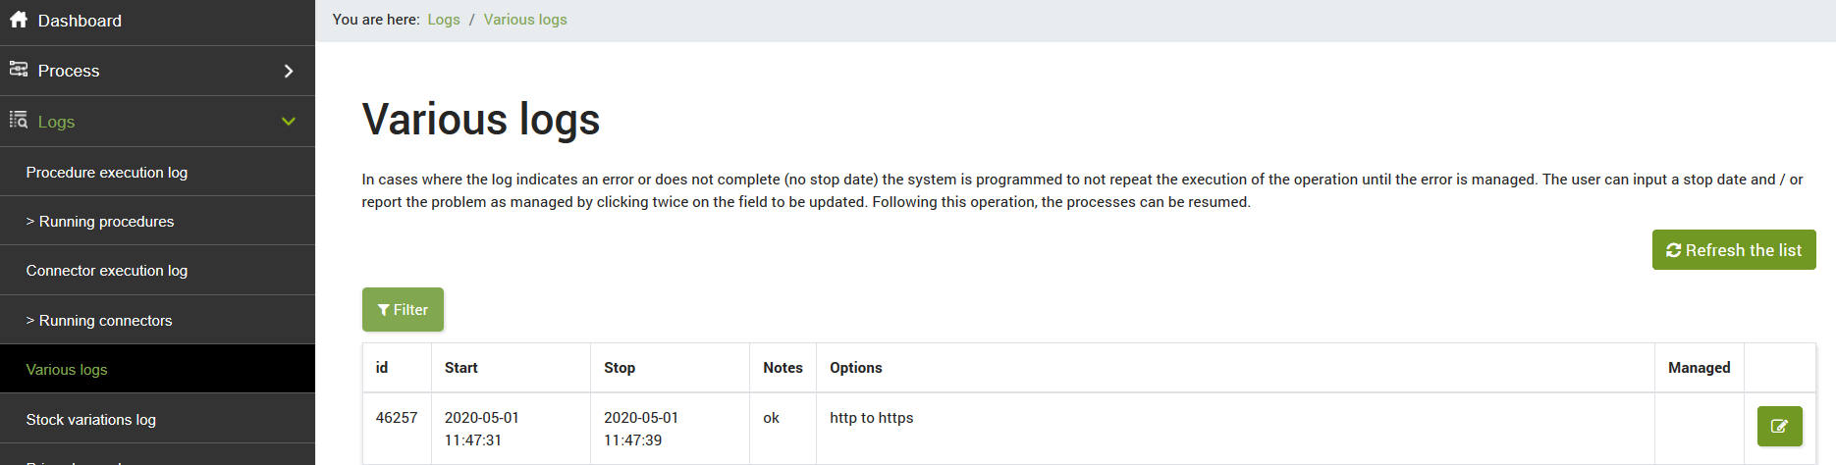
Task: Click the Process workflow icon in sidebar
Action: coord(19,69)
